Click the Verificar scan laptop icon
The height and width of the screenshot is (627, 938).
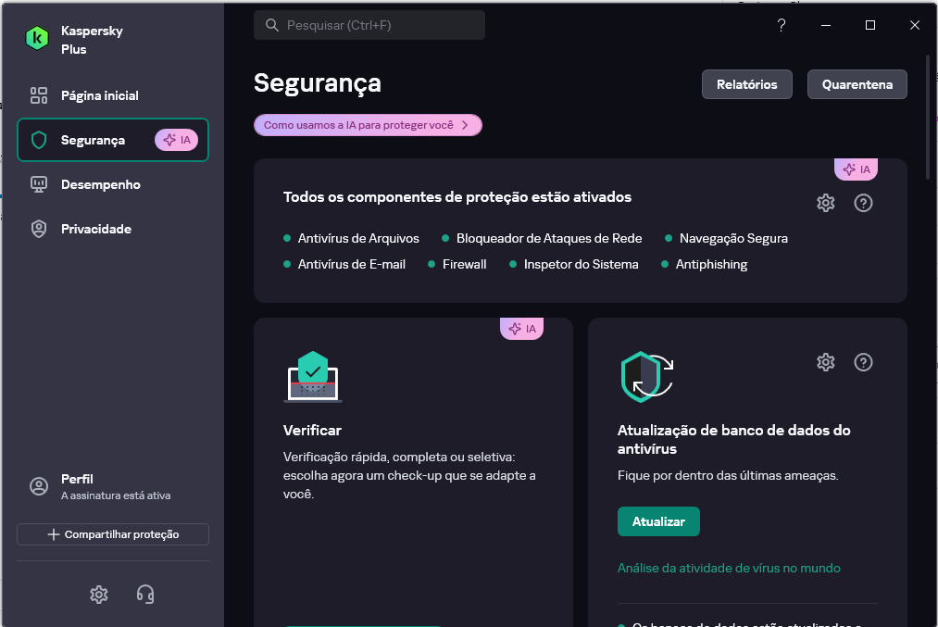(313, 377)
